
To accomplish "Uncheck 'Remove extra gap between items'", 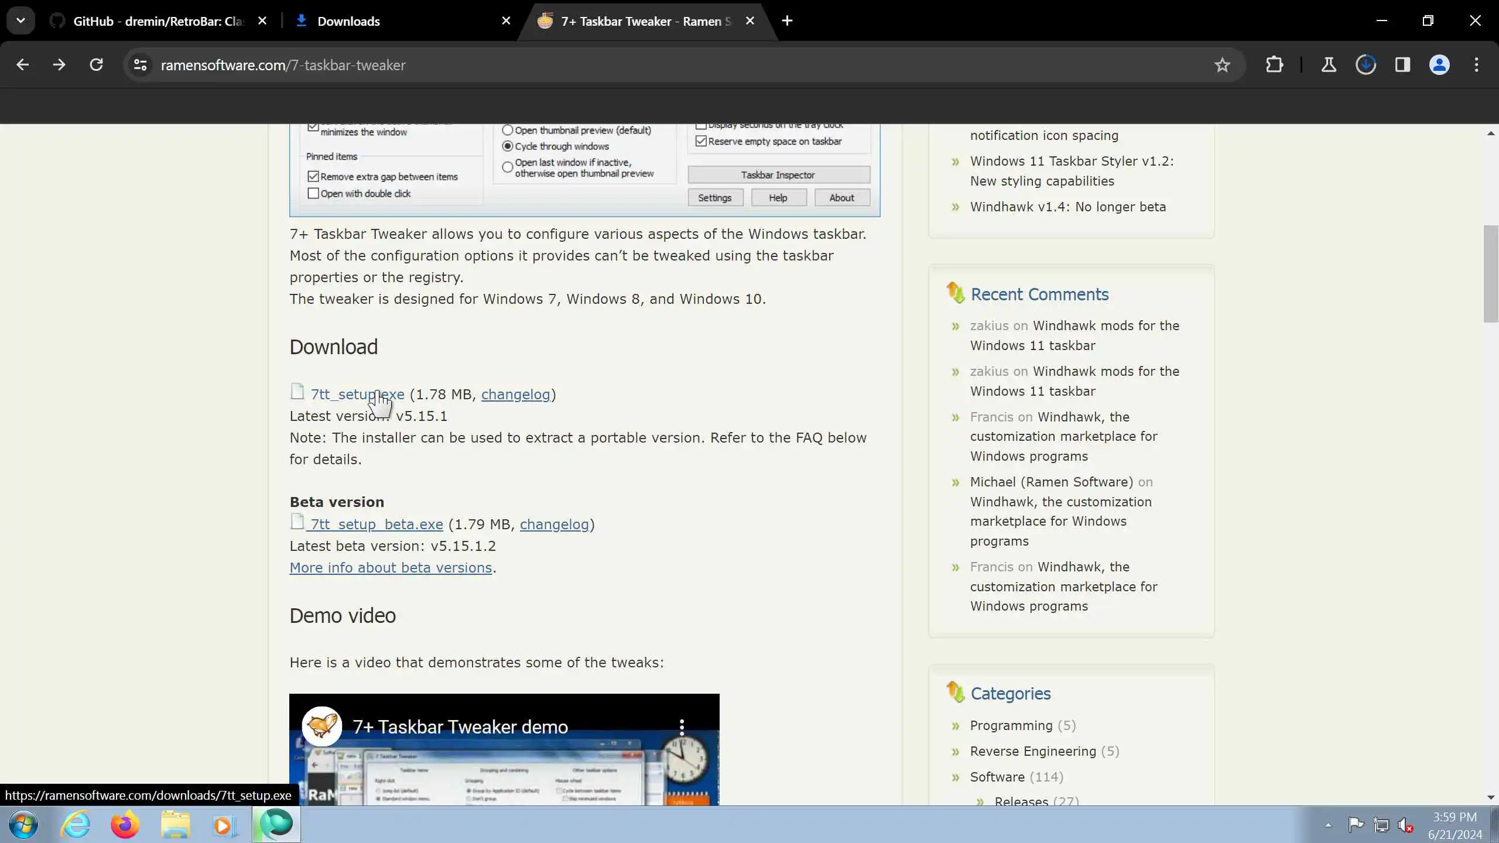I will pyautogui.click(x=313, y=177).
